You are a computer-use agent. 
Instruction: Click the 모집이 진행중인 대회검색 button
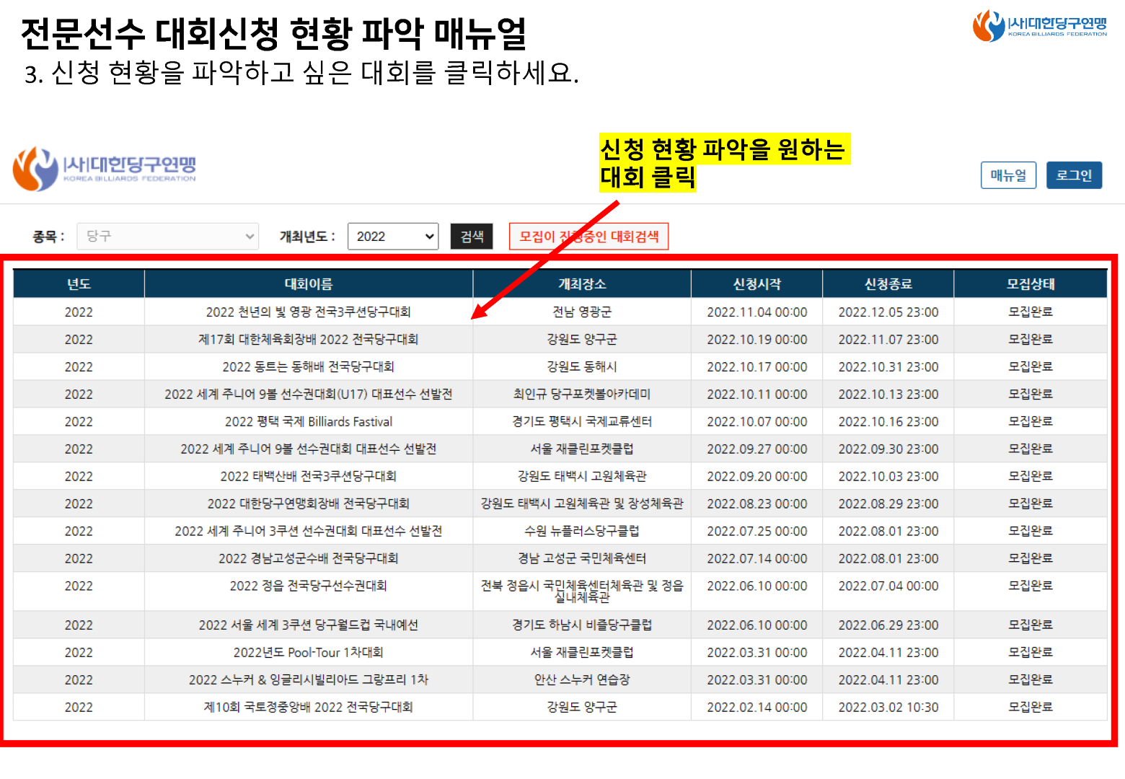(x=588, y=236)
